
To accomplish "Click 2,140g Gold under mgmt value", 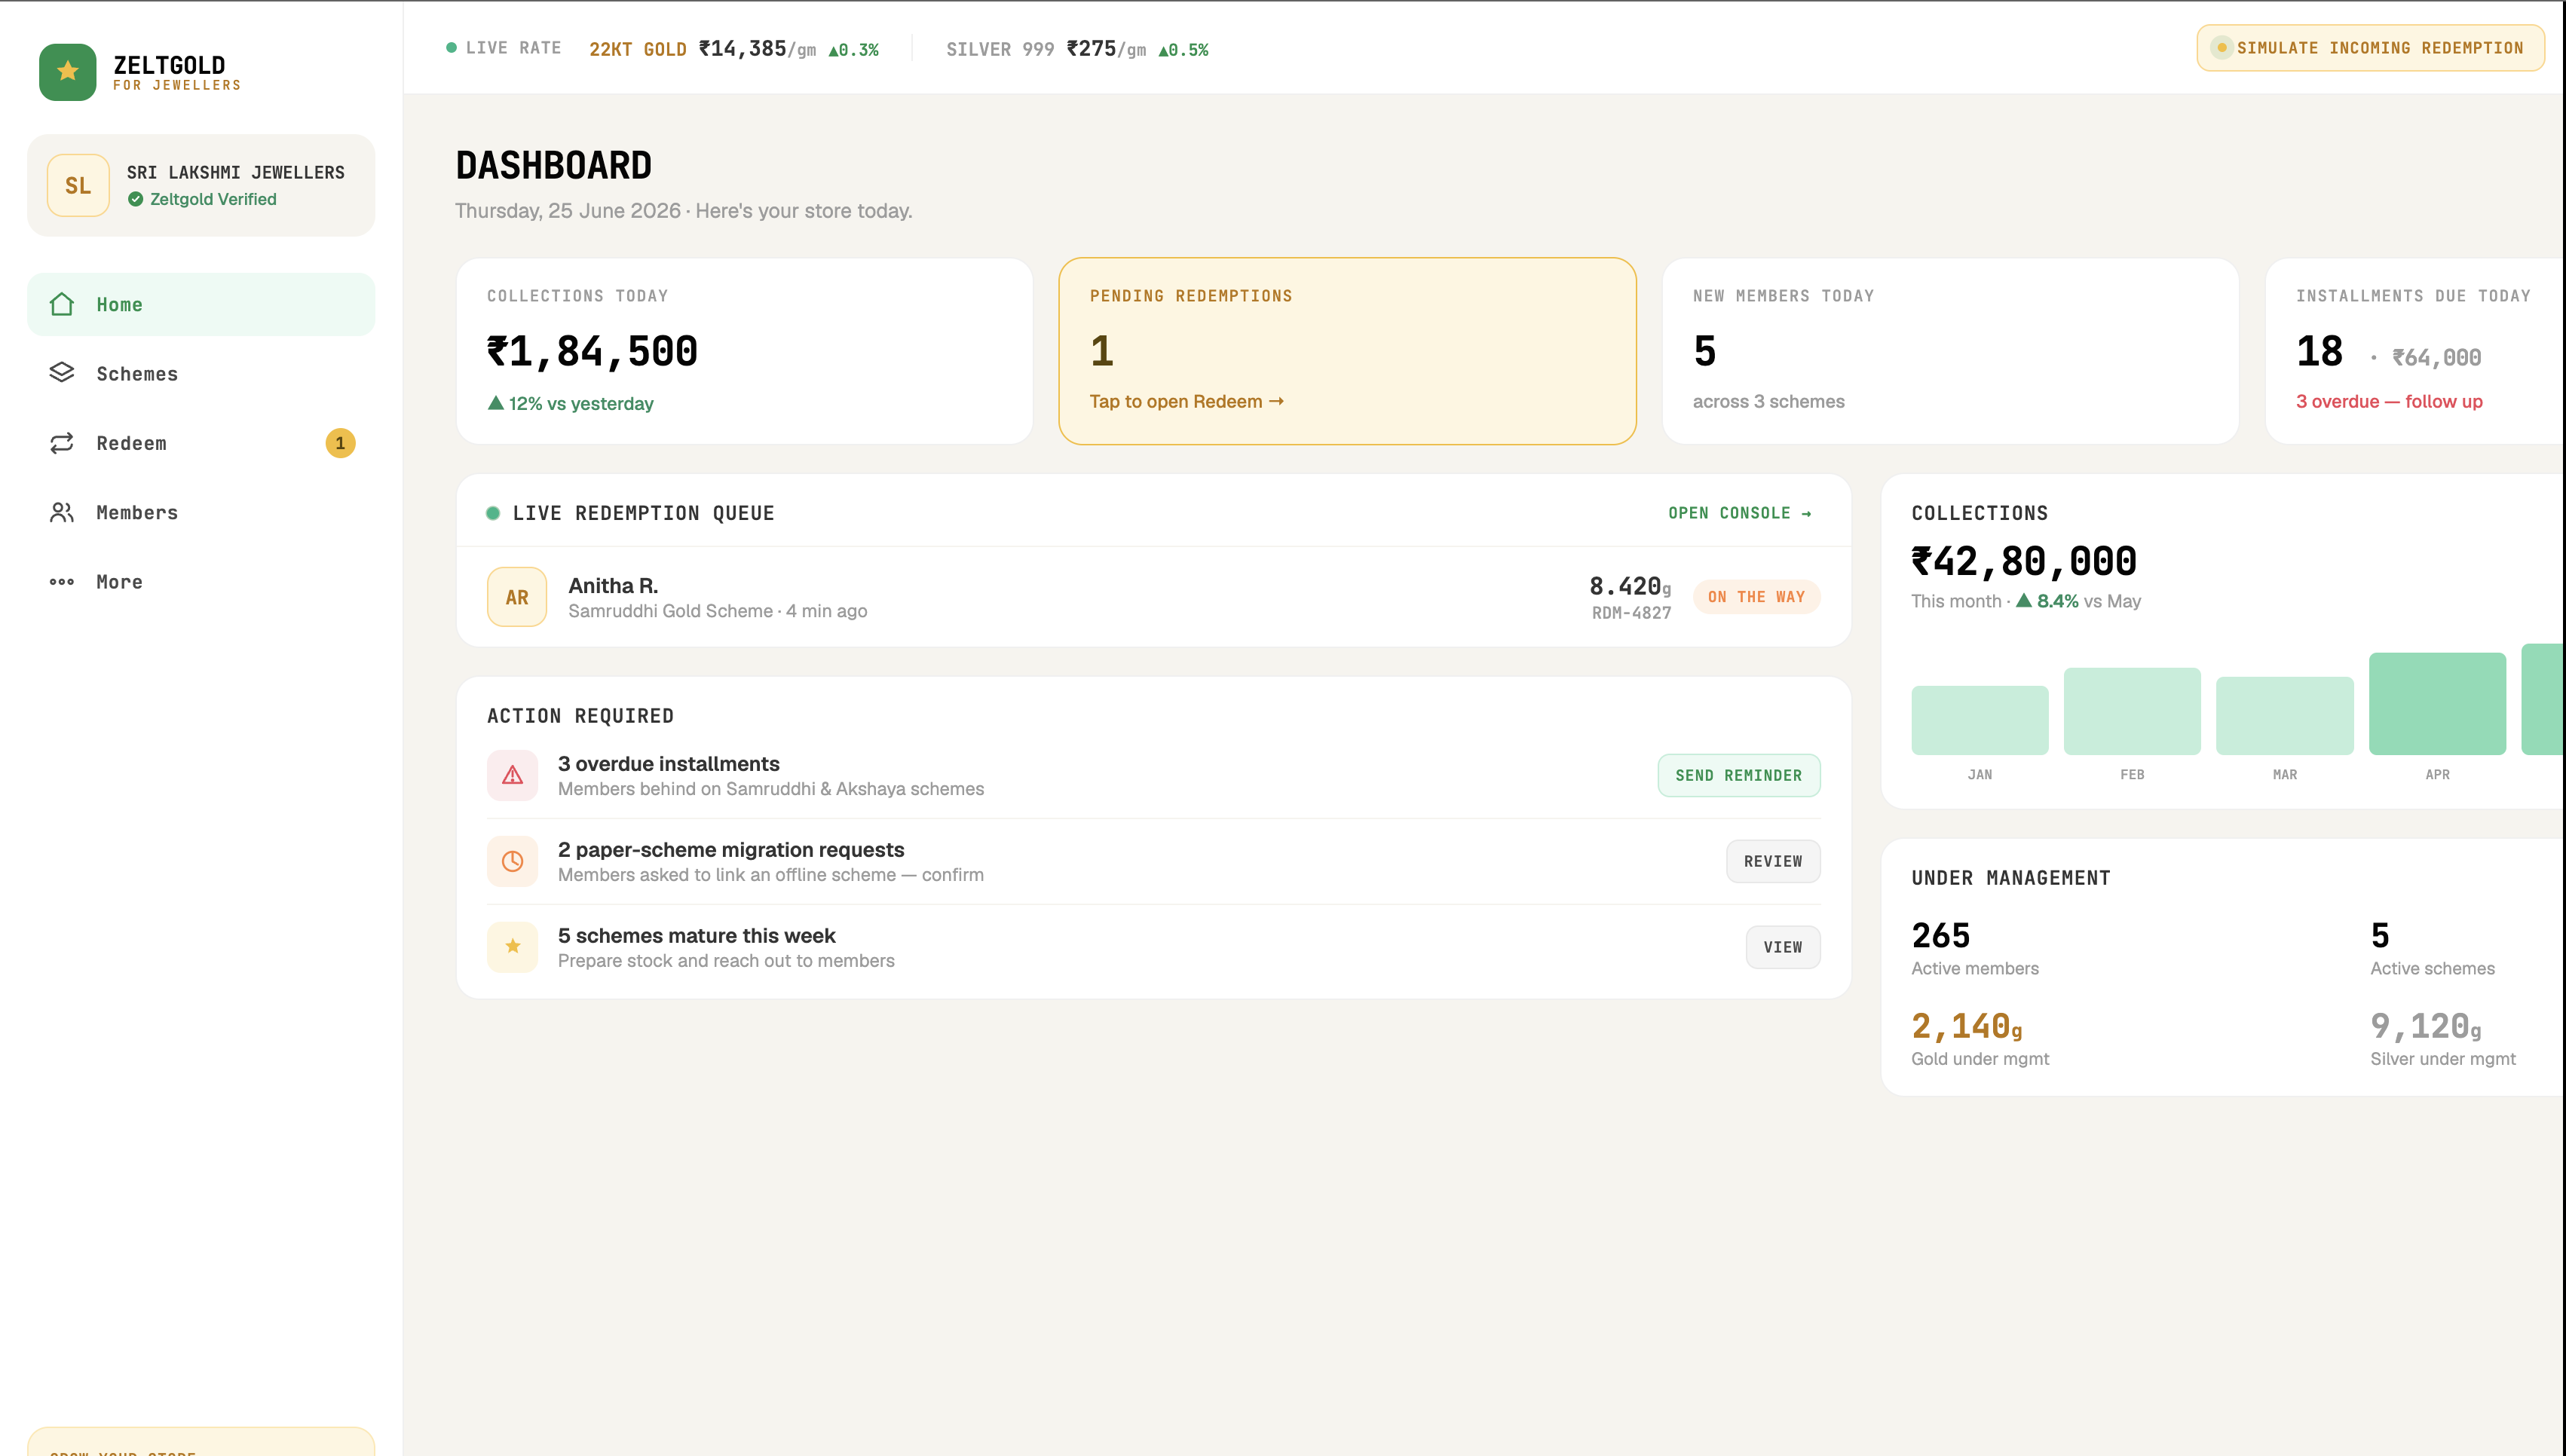I will pyautogui.click(x=1966, y=1026).
